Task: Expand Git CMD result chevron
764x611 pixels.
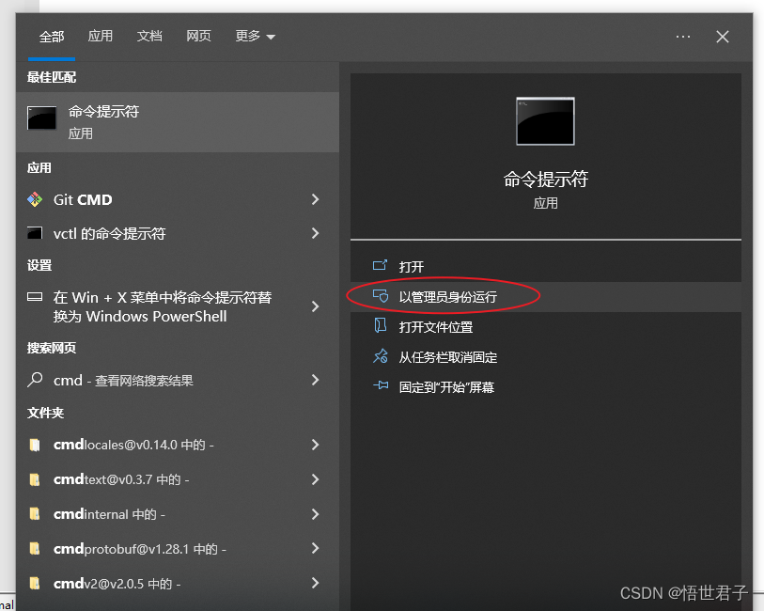Action: pyautogui.click(x=315, y=199)
